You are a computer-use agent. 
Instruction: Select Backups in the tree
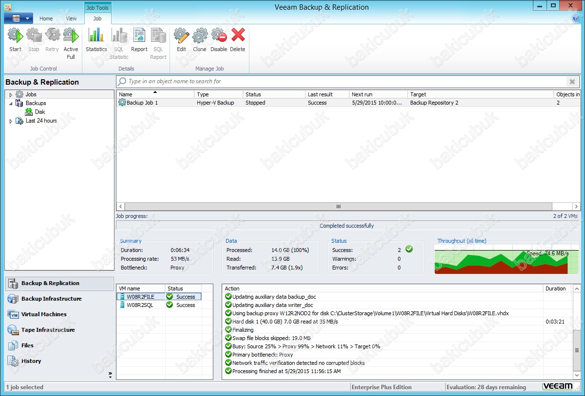31,103
